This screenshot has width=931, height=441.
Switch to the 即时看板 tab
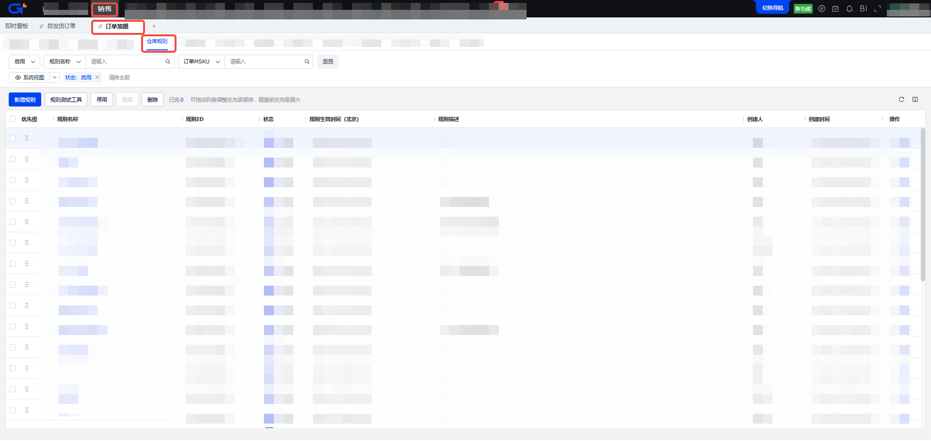tap(16, 26)
